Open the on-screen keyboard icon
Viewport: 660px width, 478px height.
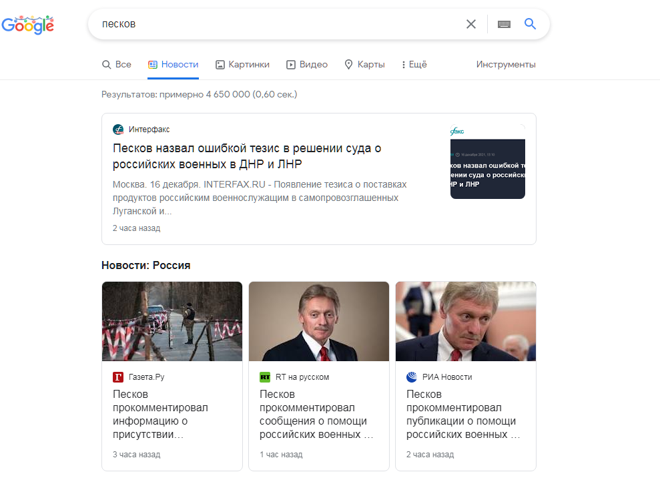pos(504,24)
